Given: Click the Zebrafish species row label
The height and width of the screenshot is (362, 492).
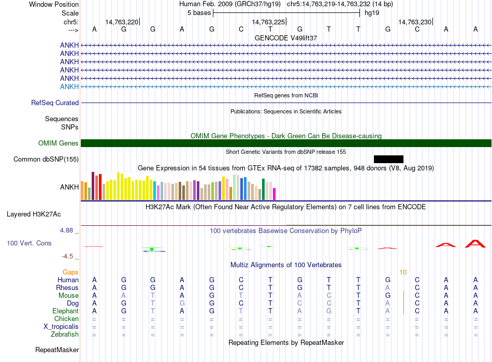Looking at the screenshot, I should [65, 335].
